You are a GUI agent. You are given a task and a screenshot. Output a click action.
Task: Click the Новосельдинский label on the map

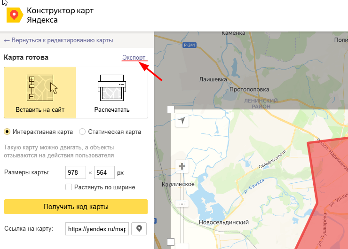pos(224,222)
